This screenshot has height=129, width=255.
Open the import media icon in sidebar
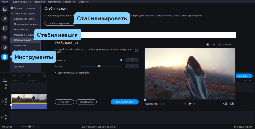pos(5,9)
